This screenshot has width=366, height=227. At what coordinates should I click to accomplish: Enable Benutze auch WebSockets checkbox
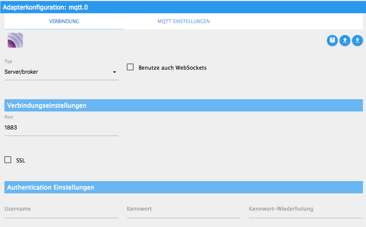click(x=130, y=67)
